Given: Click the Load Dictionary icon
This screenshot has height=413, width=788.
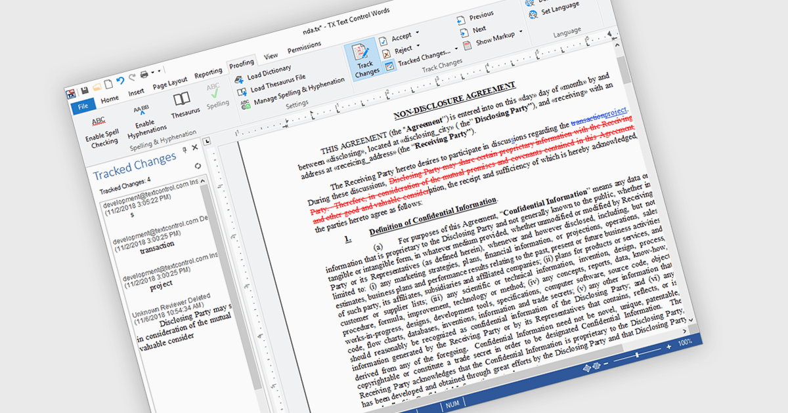Looking at the screenshot, I should (238, 78).
